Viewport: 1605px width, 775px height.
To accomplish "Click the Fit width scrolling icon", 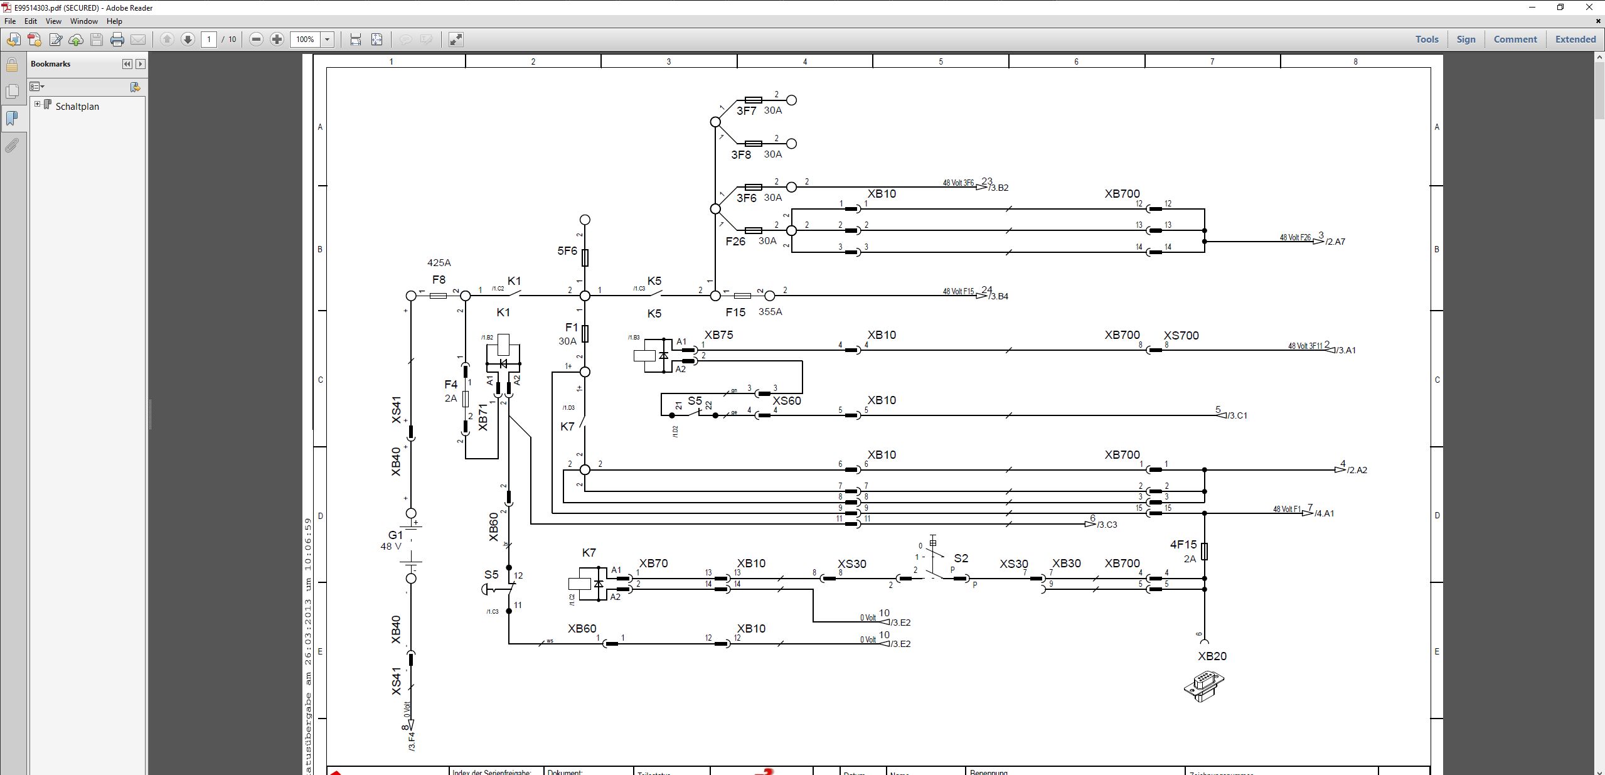I will click(356, 40).
